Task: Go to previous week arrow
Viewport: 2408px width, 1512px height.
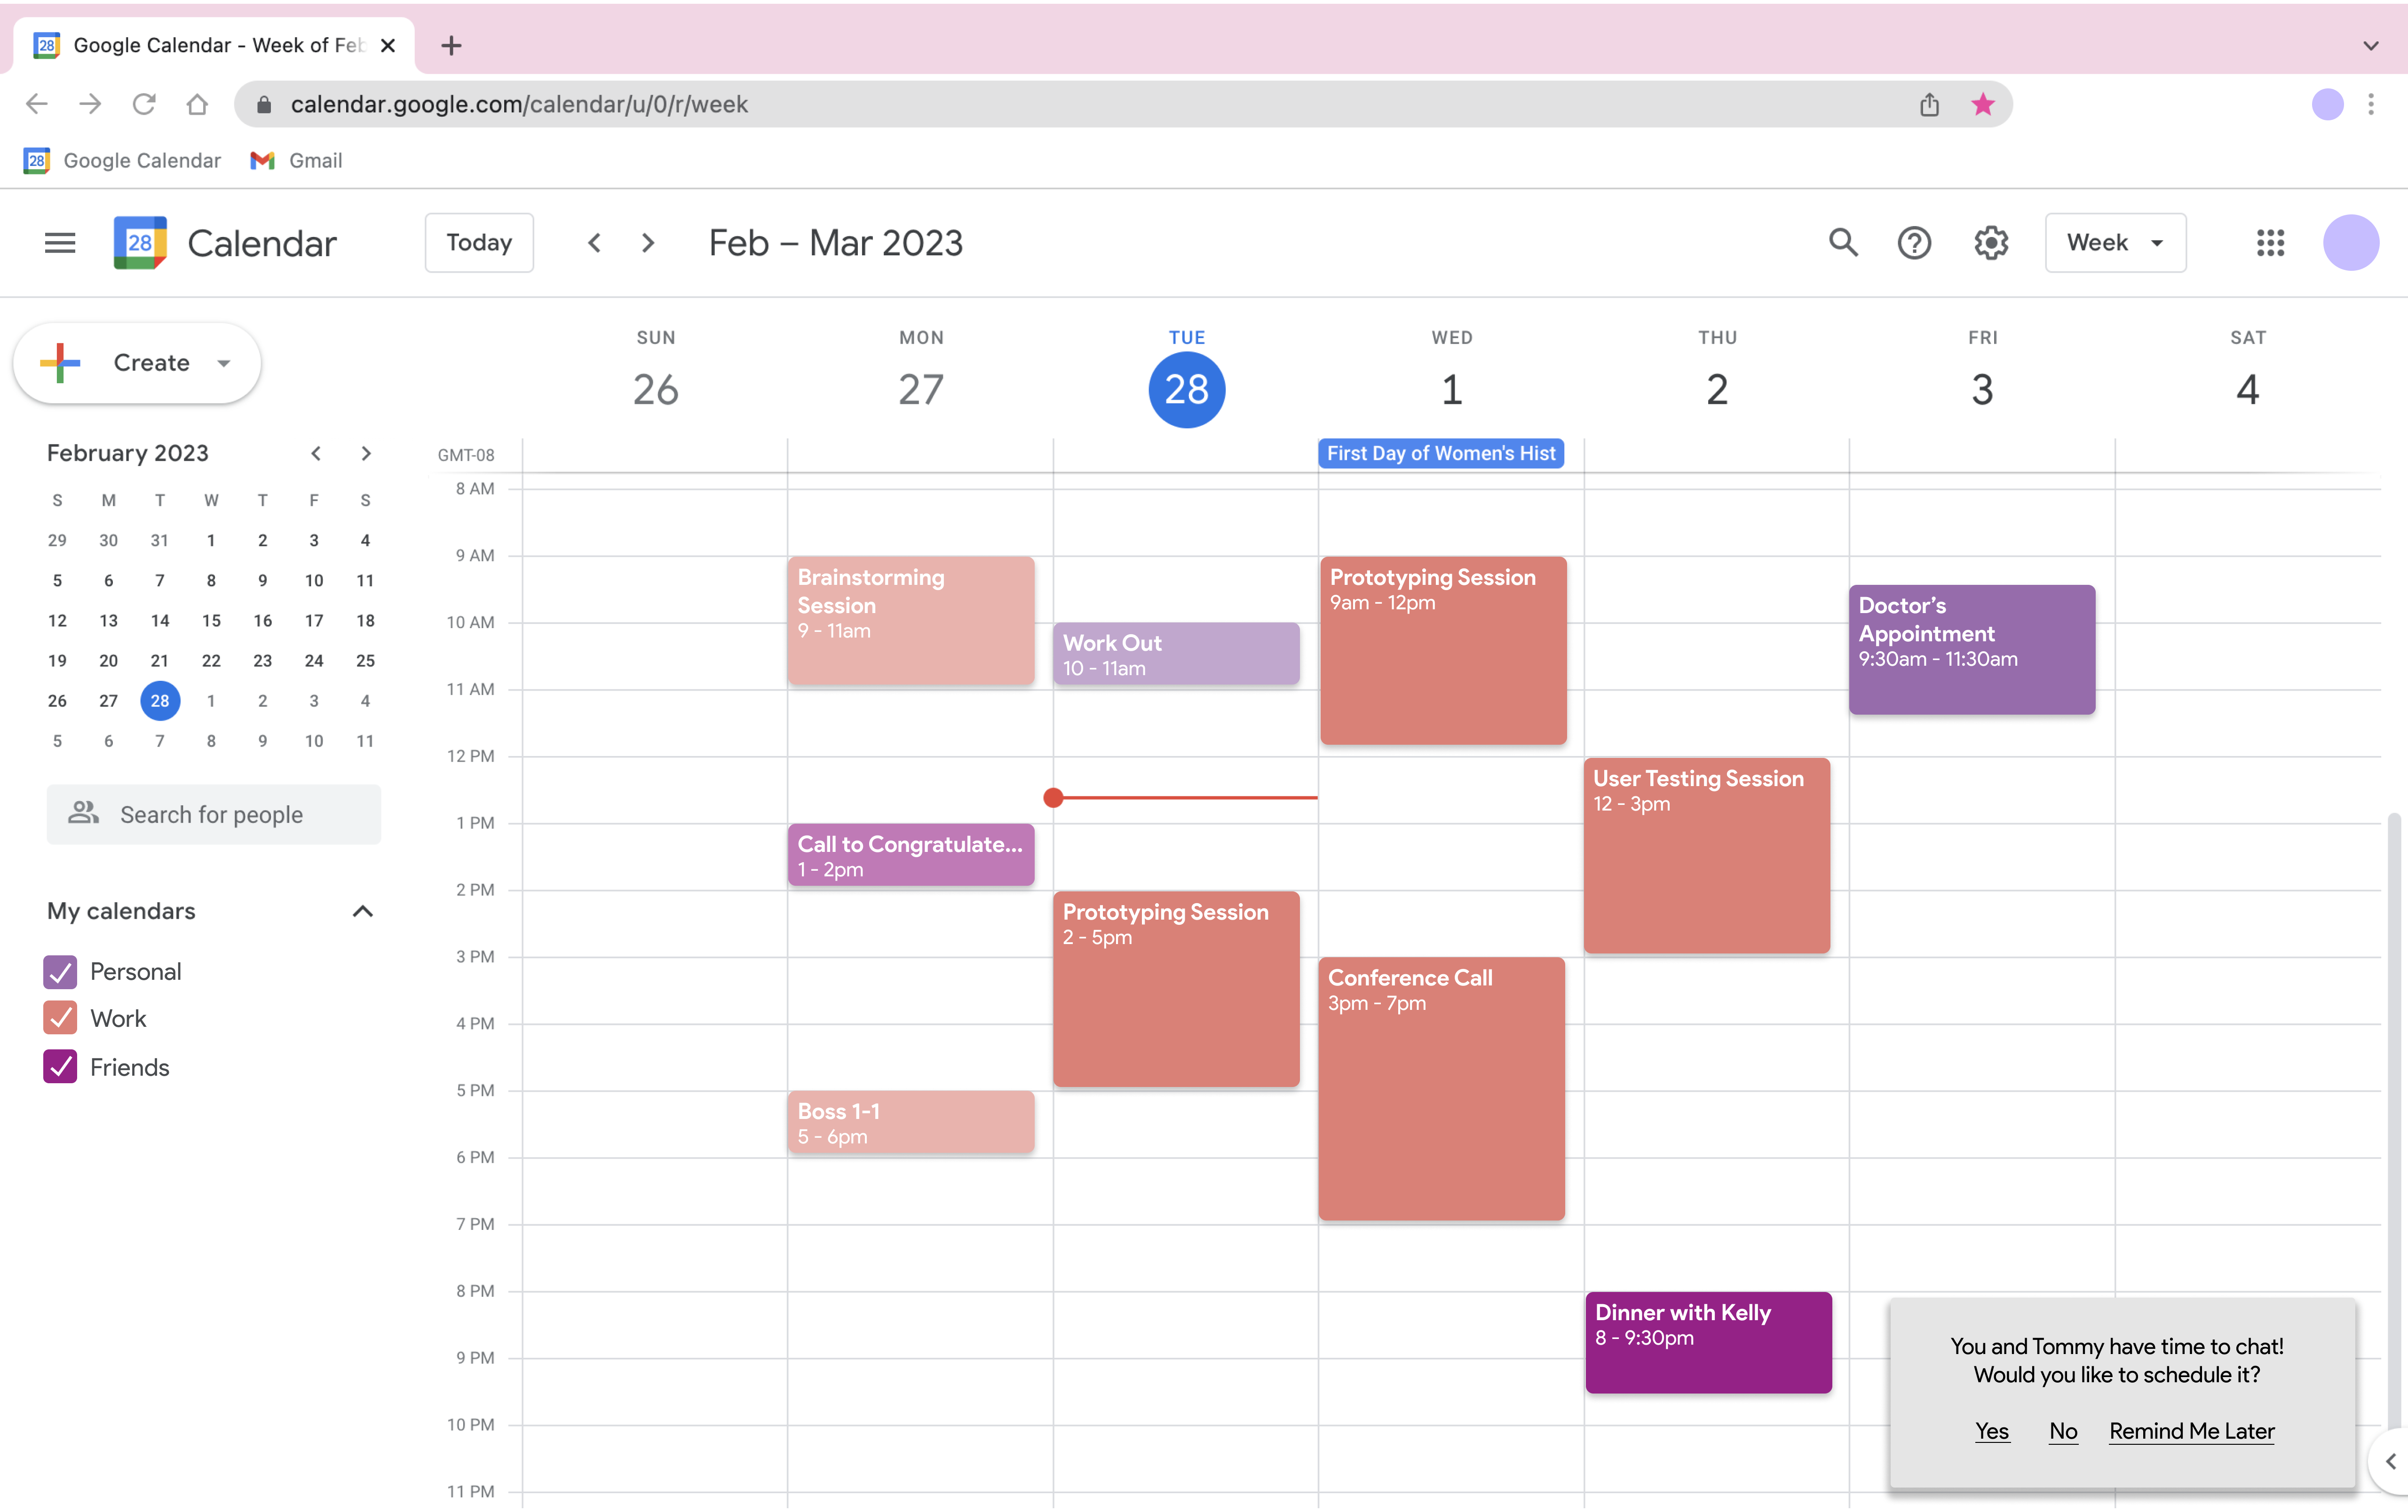Action: tap(594, 243)
